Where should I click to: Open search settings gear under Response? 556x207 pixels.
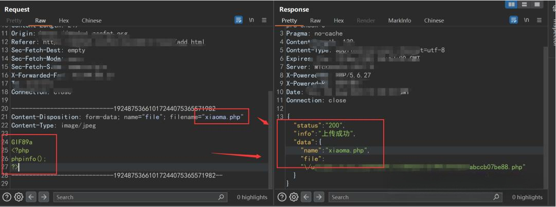tap(294, 197)
